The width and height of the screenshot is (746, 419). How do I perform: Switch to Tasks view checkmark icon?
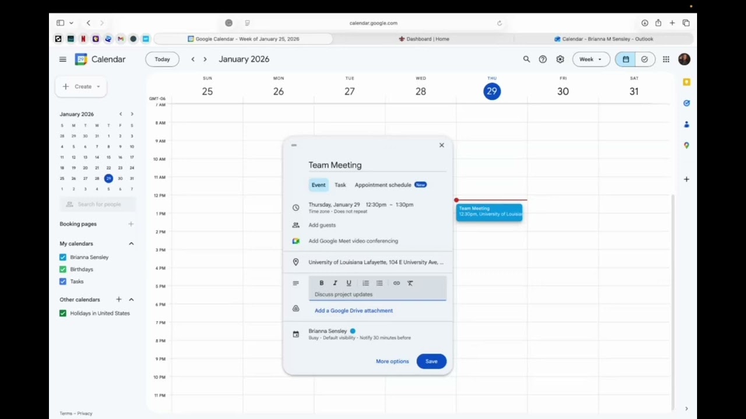tap(644, 59)
